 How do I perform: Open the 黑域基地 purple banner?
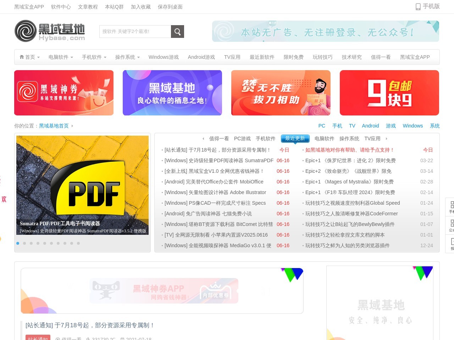(x=172, y=93)
